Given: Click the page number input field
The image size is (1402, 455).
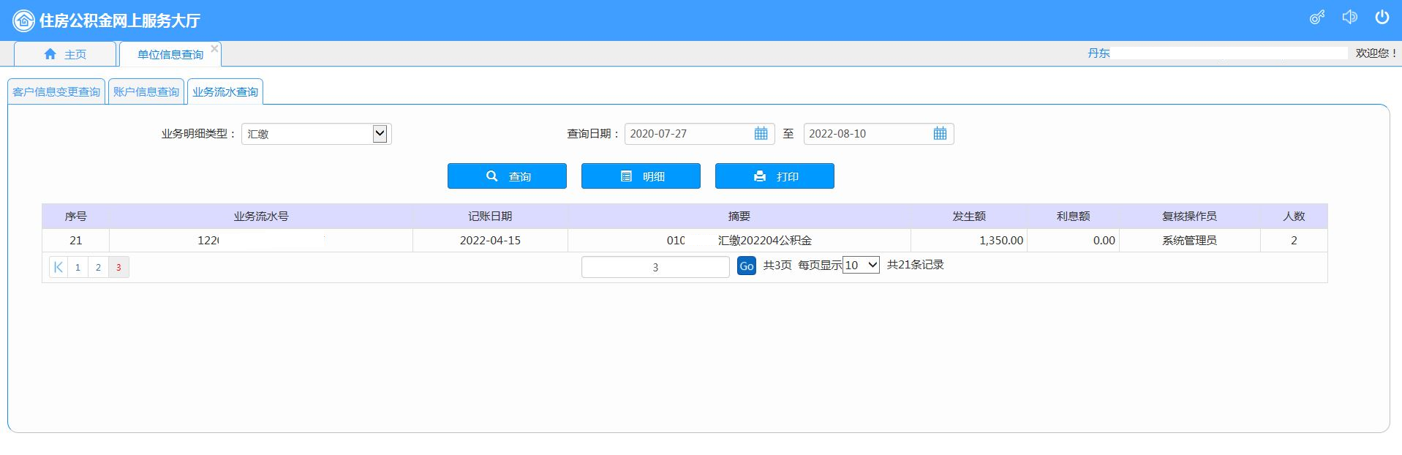Looking at the screenshot, I should point(655,267).
